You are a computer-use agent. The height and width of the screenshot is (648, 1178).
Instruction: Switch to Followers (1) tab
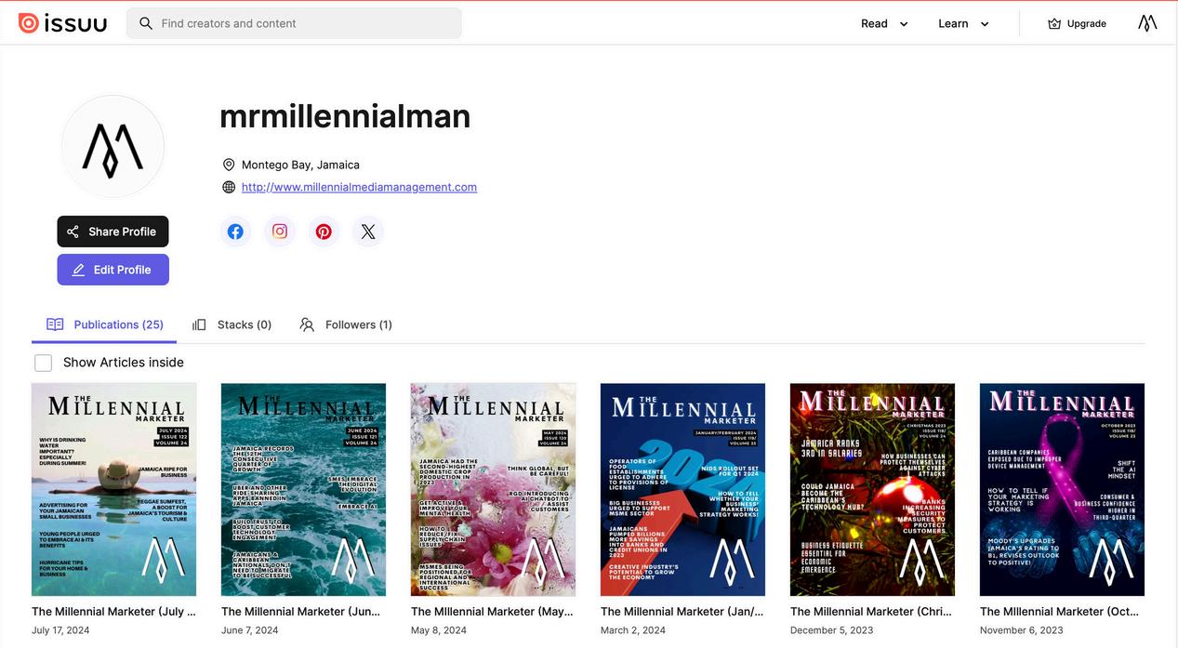click(346, 324)
